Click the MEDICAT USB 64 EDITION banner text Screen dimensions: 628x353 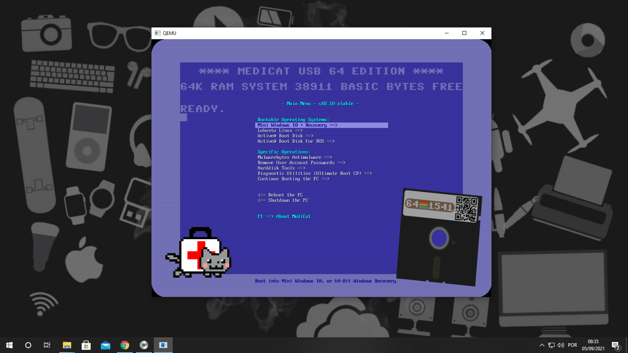point(321,71)
